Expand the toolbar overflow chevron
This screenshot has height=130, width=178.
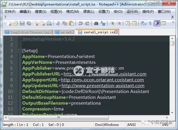coord(173,22)
